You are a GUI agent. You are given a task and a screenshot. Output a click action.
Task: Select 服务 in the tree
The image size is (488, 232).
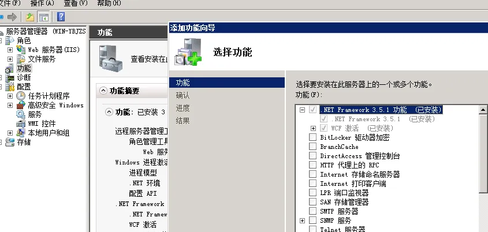click(x=35, y=114)
